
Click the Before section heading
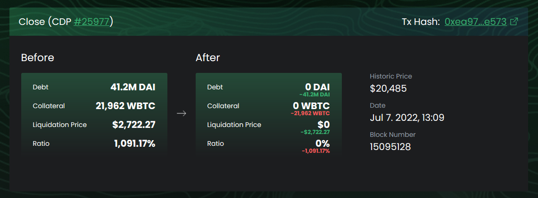pyautogui.click(x=37, y=58)
